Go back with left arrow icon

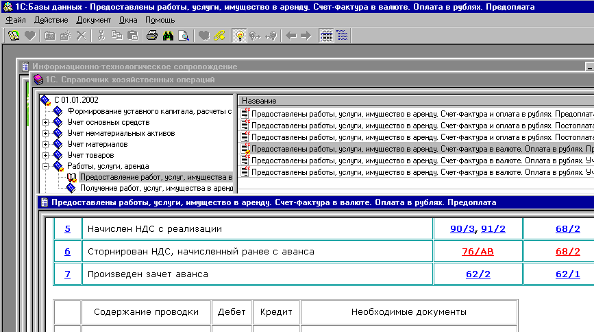click(x=290, y=36)
